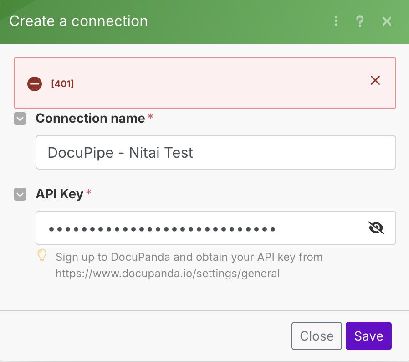
Task: Click the Connection name label
Action: [90, 119]
